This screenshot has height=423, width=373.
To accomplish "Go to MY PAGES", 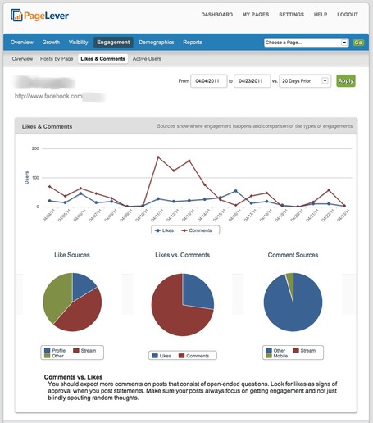I will click(256, 15).
